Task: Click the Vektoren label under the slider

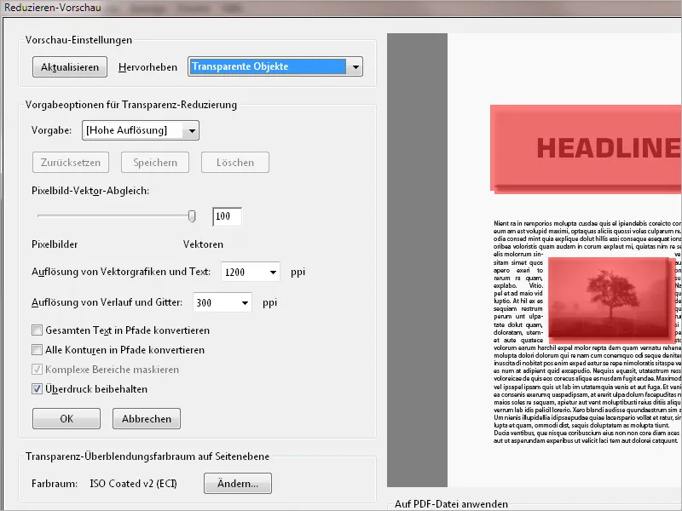Action: [x=203, y=244]
